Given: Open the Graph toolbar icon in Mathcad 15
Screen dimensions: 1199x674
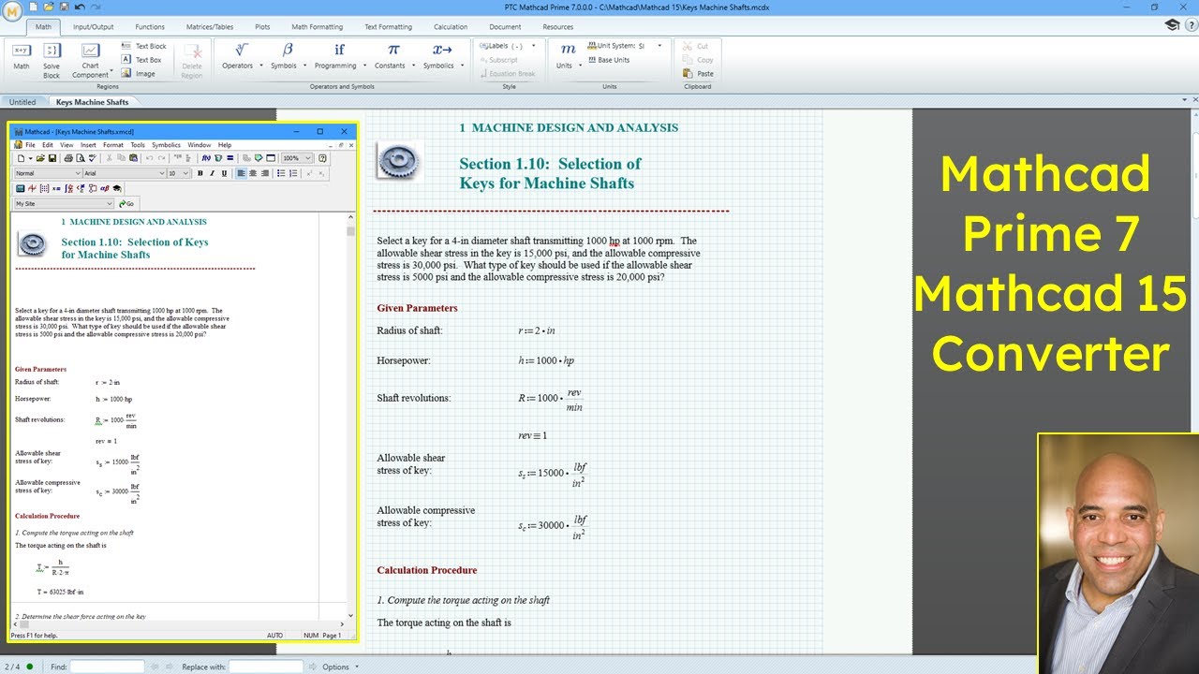Looking at the screenshot, I should pos(32,188).
